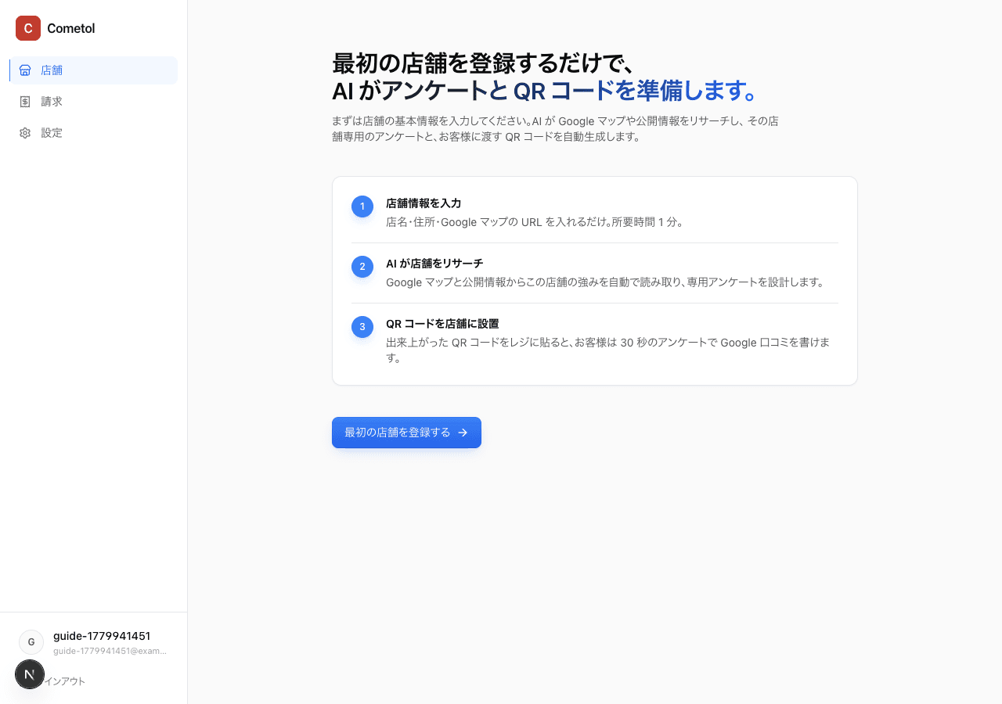
Task: Click the description about 専用アンケートを設計します
Action: (x=606, y=282)
